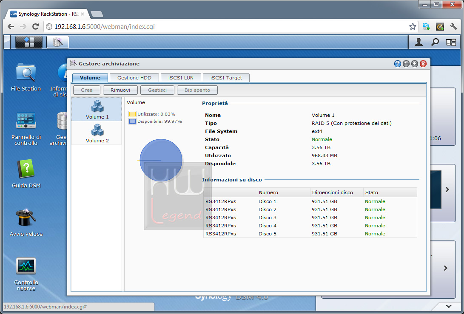464x314 pixels.
Task: Reload the current page
Action: [35, 27]
